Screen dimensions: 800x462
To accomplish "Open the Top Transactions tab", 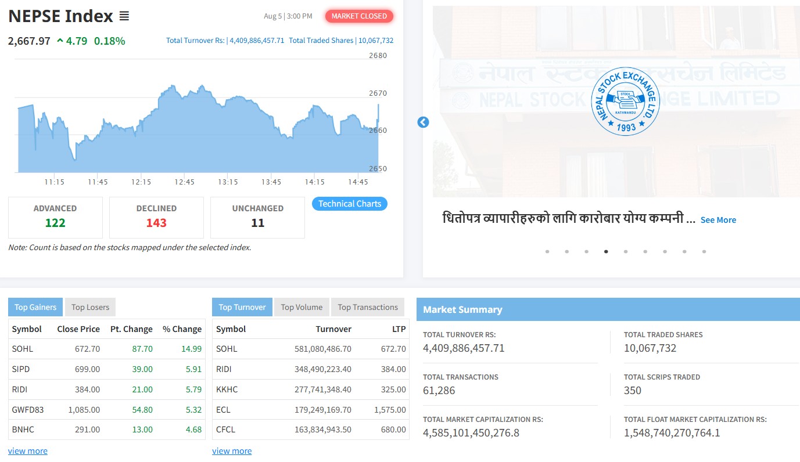I will coord(368,307).
